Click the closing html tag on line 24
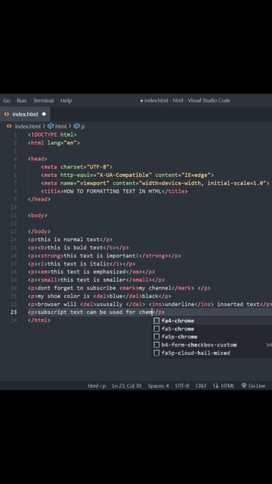 pyautogui.click(x=39, y=321)
